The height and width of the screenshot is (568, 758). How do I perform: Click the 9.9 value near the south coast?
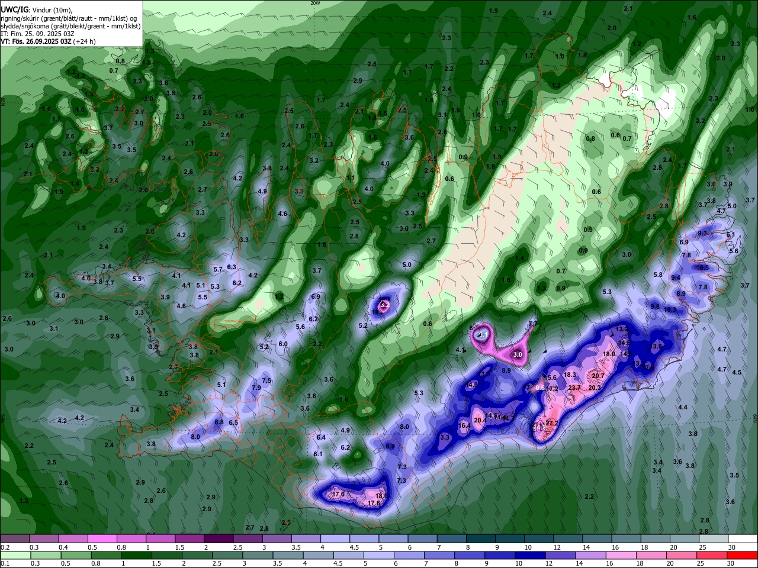click(x=390, y=446)
